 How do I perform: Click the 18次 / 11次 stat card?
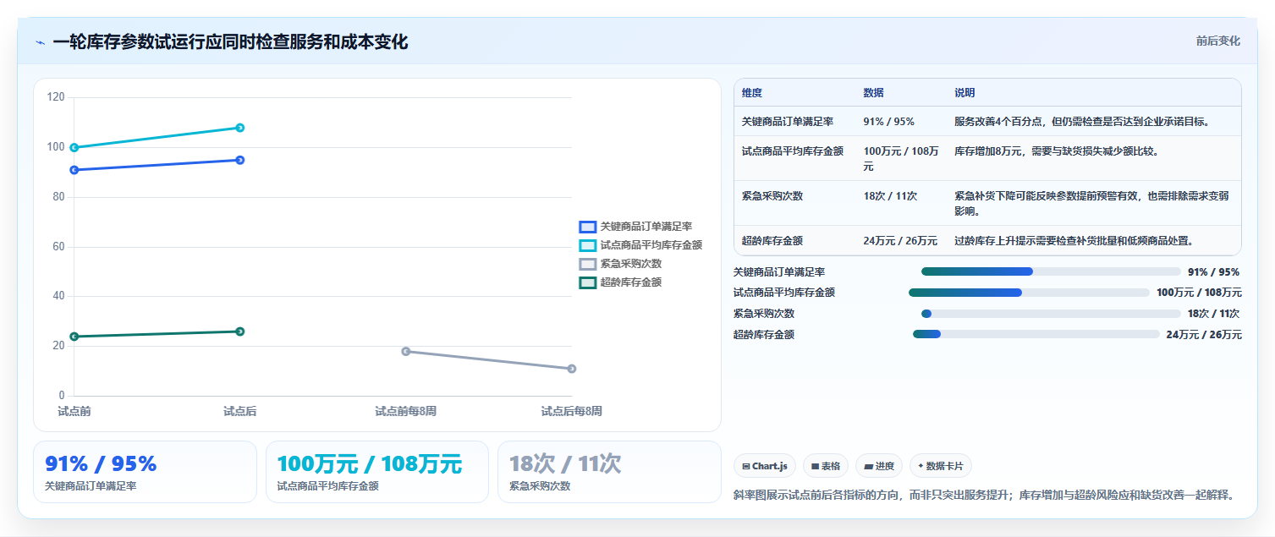tap(609, 472)
